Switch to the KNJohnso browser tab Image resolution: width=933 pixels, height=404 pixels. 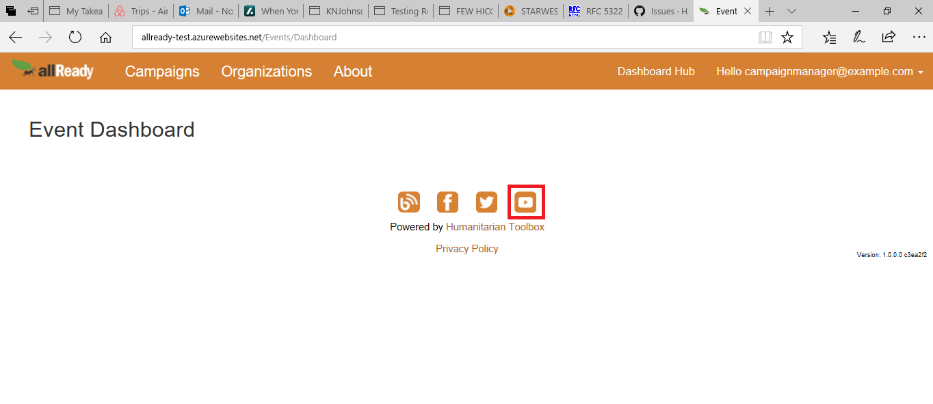(x=336, y=11)
